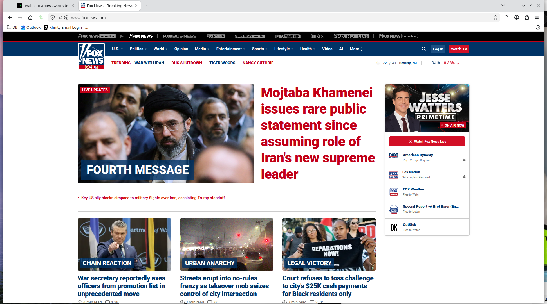This screenshot has width=547, height=304.
Task: Click the Log In button
Action: pos(438,49)
